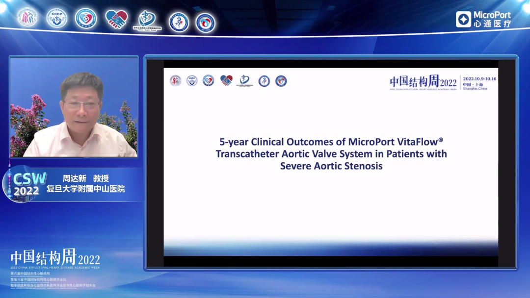Click the third round heart logo in the top banner

pos(86,18)
